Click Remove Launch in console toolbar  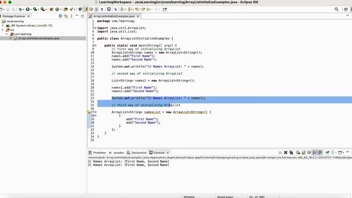pyautogui.click(x=285, y=153)
